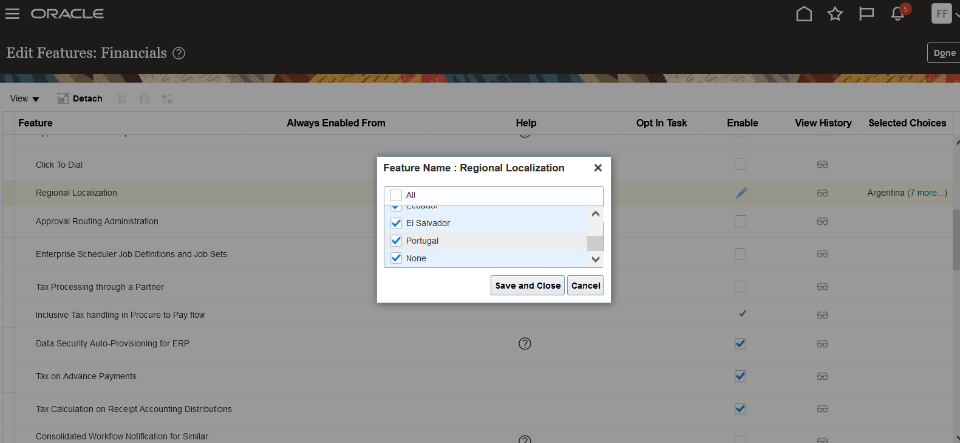This screenshot has height=443, width=960.
Task: Open the View dropdown menu
Action: (24, 98)
